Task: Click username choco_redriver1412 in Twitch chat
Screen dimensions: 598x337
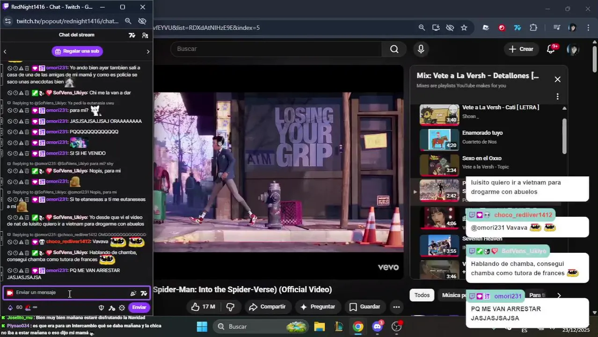Action: tap(68, 242)
